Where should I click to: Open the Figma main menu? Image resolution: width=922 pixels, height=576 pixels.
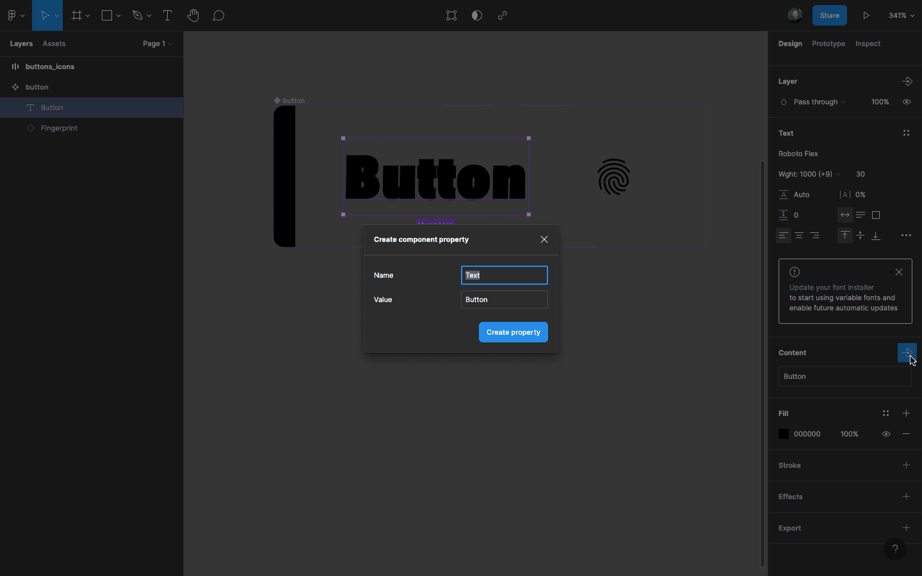(12, 15)
